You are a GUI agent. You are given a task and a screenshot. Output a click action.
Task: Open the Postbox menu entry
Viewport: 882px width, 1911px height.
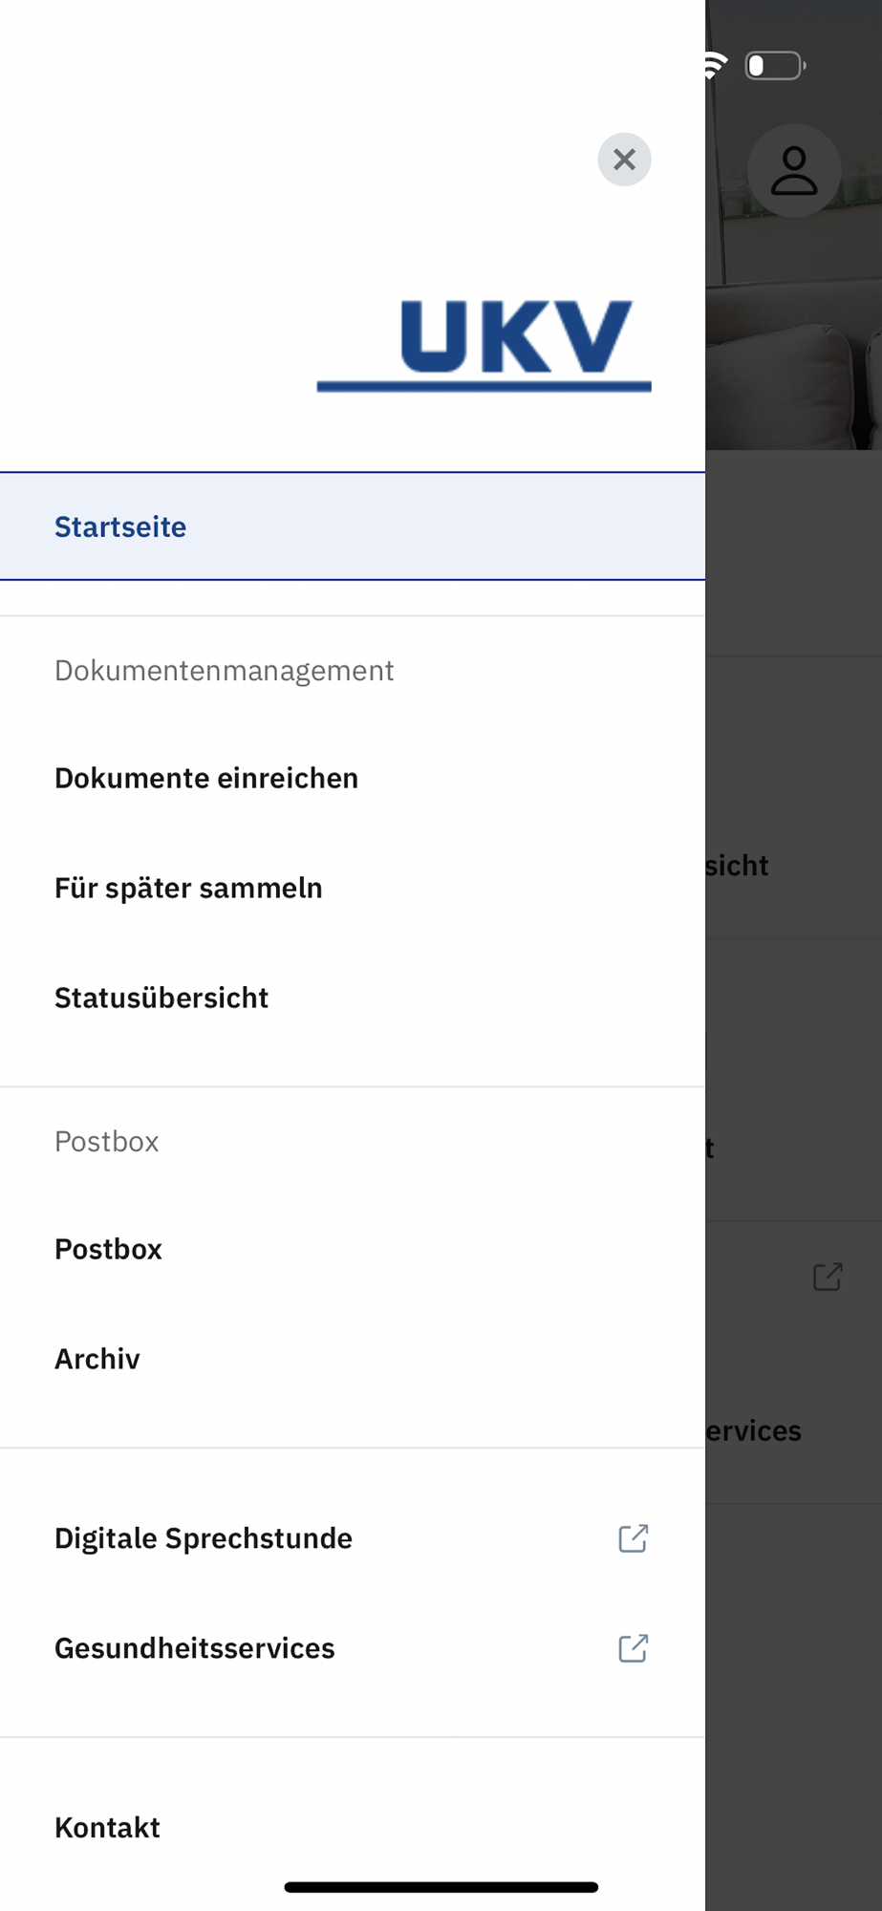click(108, 1249)
